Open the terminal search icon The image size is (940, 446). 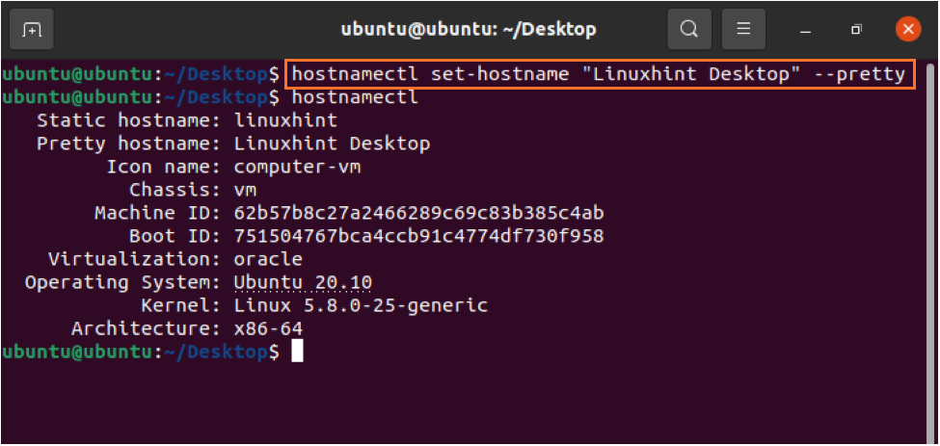coord(689,29)
